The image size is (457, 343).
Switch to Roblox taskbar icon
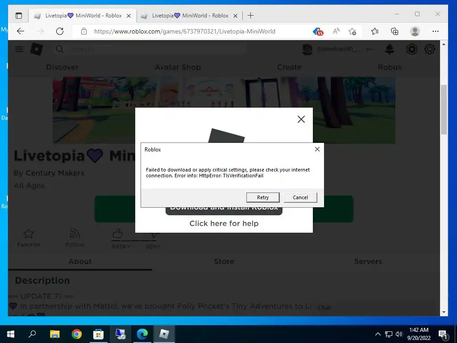pos(164,334)
